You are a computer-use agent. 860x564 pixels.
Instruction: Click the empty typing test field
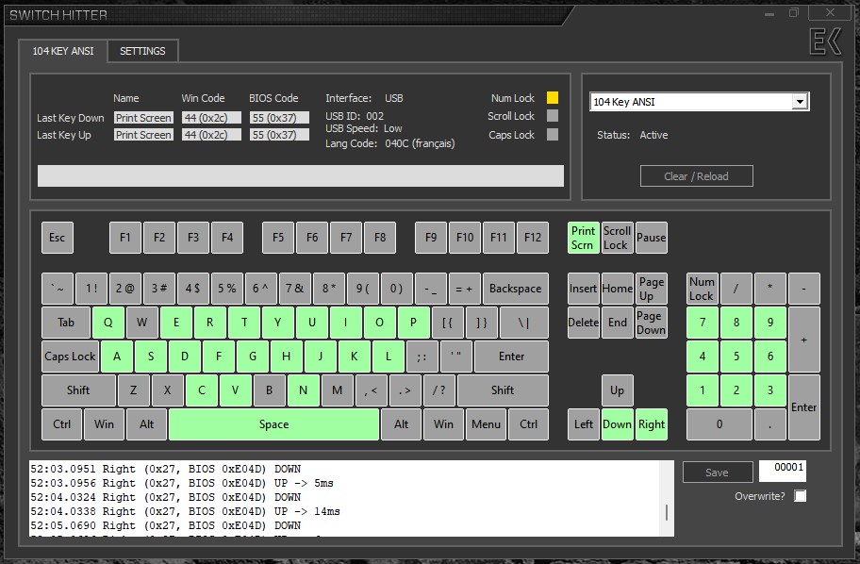(x=301, y=175)
